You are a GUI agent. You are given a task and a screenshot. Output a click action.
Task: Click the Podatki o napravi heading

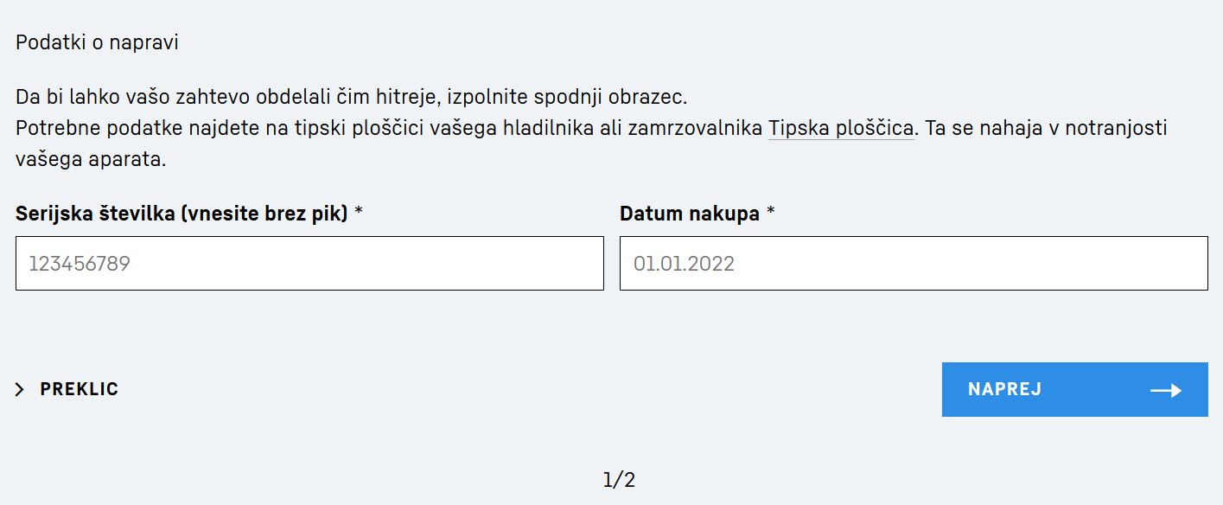(97, 42)
